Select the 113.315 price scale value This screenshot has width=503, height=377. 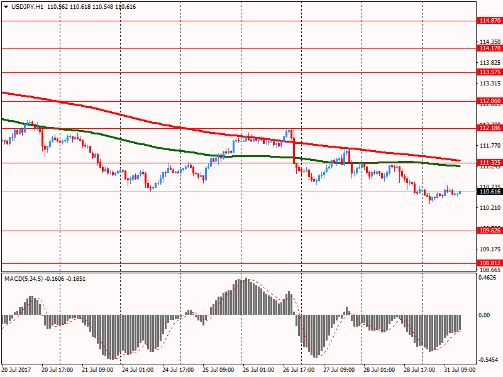[x=490, y=84]
